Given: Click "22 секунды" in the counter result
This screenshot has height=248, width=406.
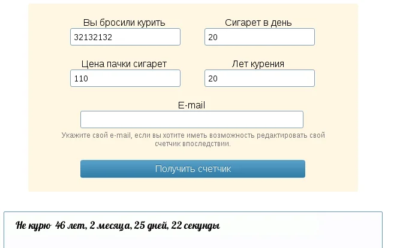Looking at the screenshot, I should tap(195, 226).
